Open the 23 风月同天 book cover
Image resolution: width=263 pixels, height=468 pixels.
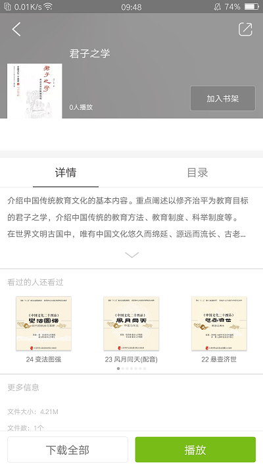pyautogui.click(x=131, y=324)
